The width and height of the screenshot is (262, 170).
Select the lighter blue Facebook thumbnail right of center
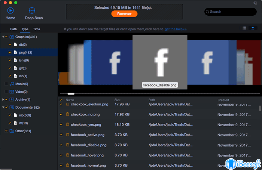[208, 62]
